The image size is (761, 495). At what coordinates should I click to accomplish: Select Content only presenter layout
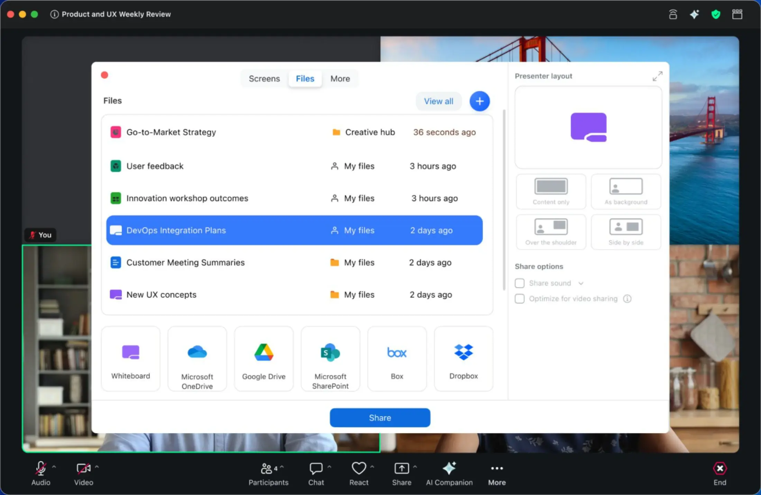point(551,192)
